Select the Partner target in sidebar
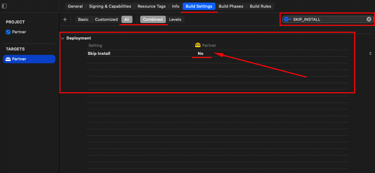This screenshot has width=375, height=173. pos(29,59)
